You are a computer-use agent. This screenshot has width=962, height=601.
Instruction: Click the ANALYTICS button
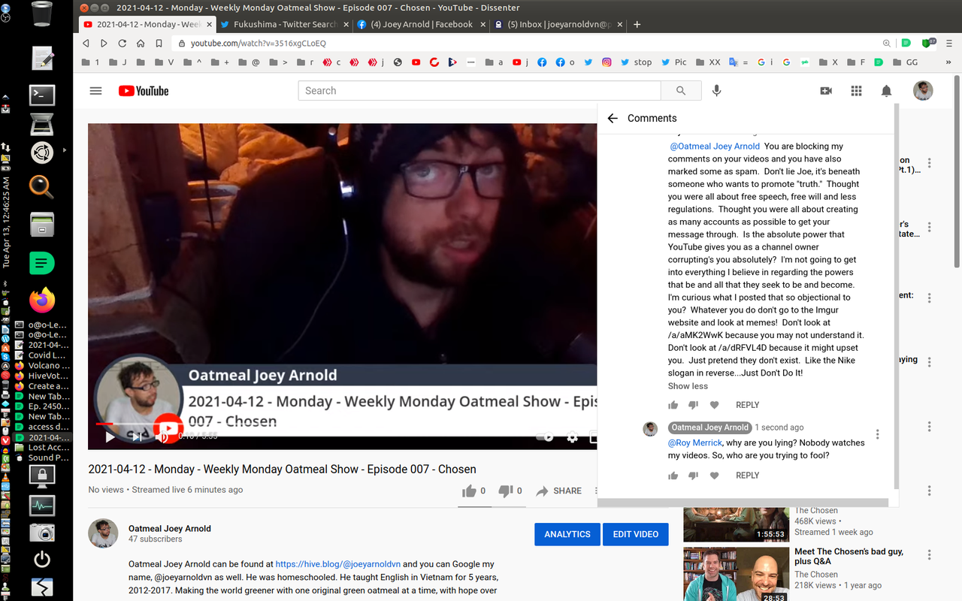pyautogui.click(x=567, y=534)
